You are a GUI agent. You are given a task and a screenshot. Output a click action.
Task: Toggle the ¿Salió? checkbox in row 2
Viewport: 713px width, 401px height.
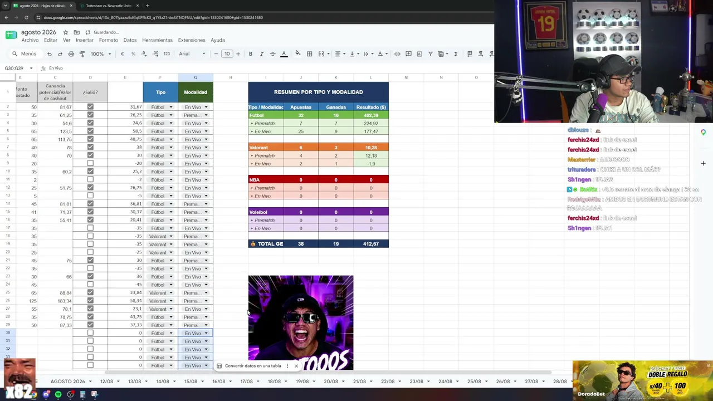coord(90,107)
